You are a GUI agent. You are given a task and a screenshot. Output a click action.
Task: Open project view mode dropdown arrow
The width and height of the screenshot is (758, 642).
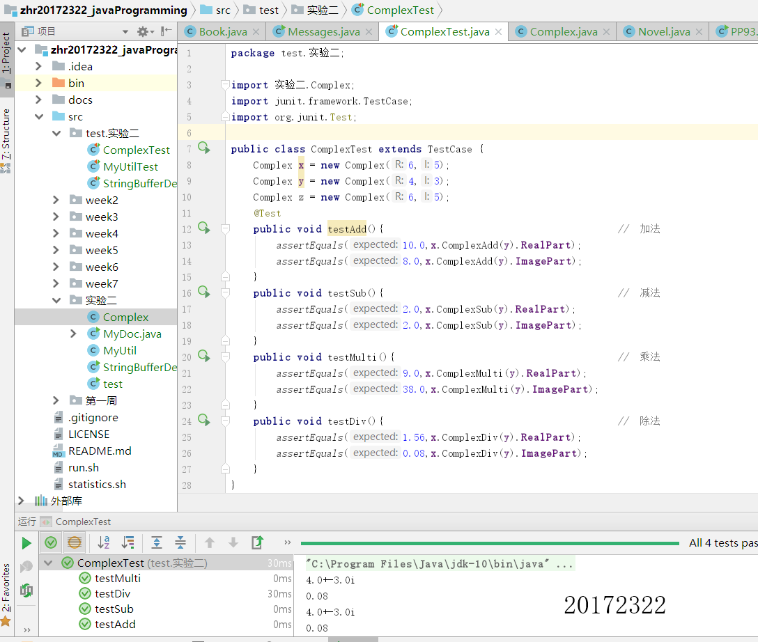(125, 32)
